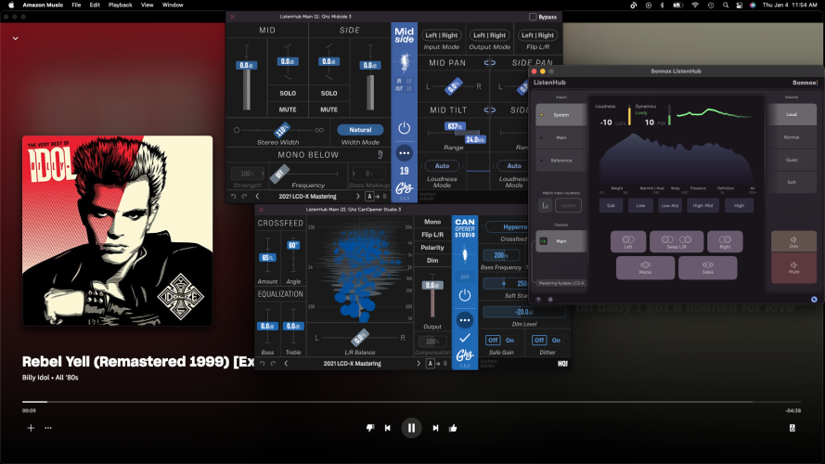Image resolution: width=825 pixels, height=464 pixels.
Task: Click the Mute speaker button in ListenHub
Action: (793, 268)
